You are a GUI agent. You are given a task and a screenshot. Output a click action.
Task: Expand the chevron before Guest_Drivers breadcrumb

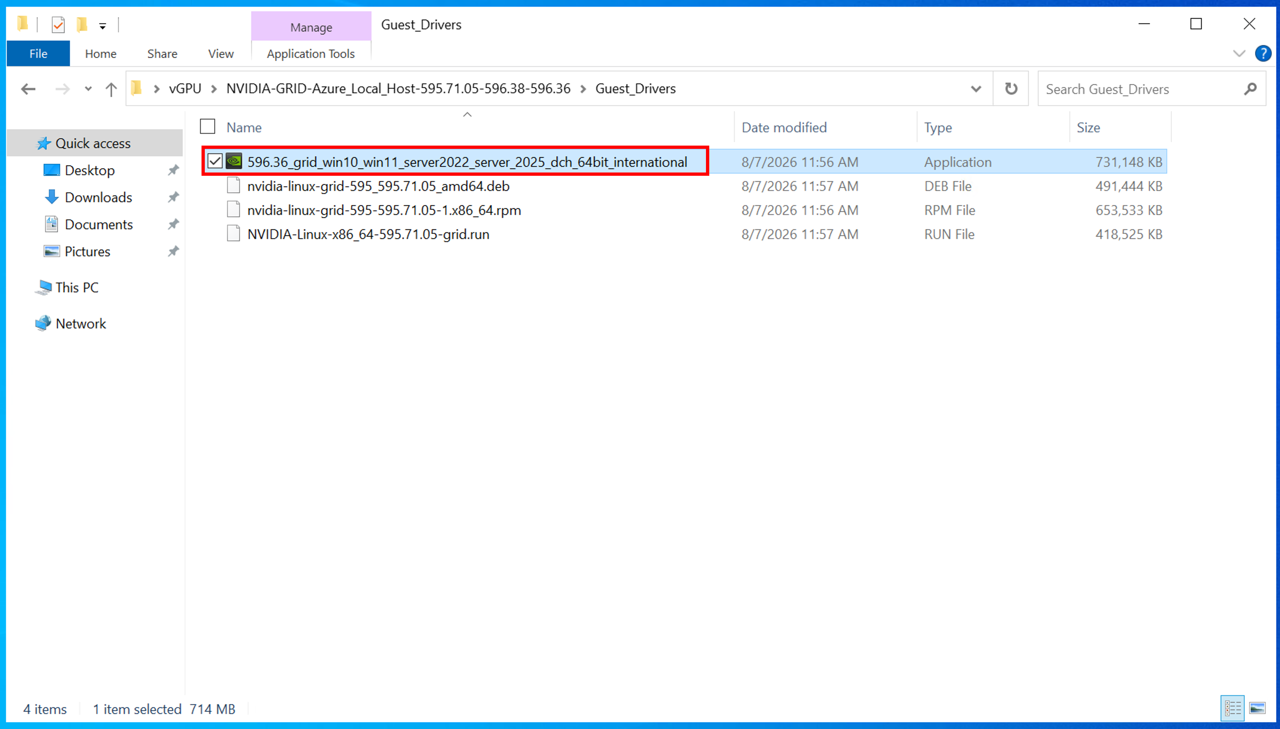tap(583, 89)
